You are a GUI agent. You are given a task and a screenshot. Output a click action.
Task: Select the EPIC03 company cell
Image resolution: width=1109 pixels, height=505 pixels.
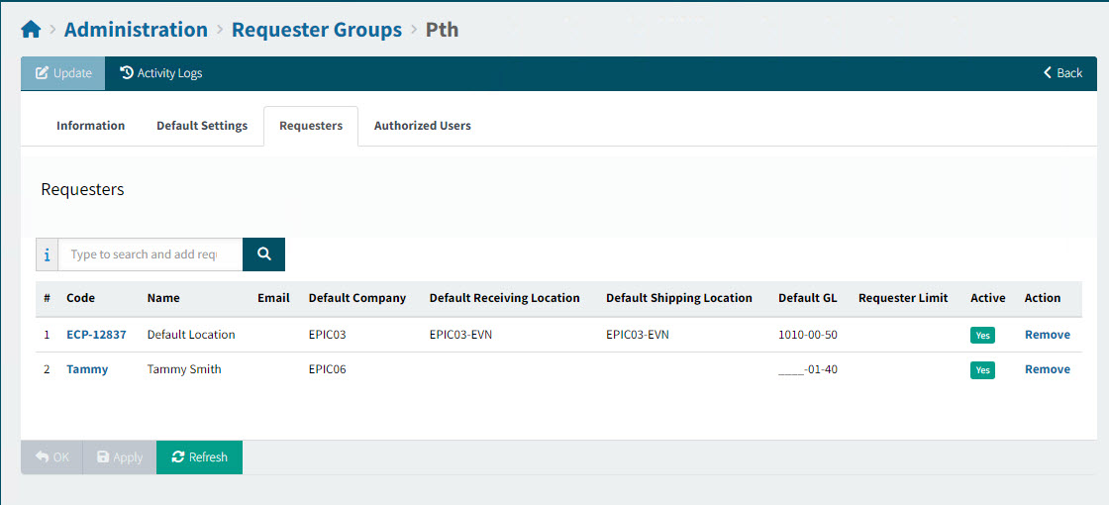click(x=328, y=335)
